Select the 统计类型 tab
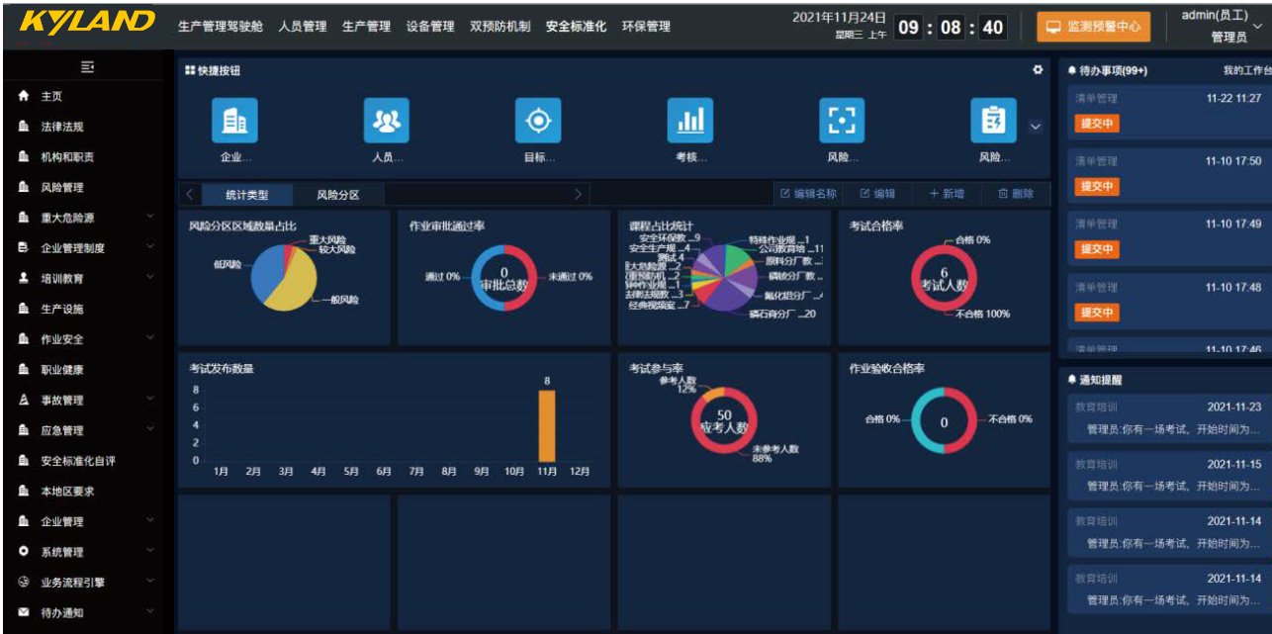The width and height of the screenshot is (1272, 634). click(x=246, y=195)
